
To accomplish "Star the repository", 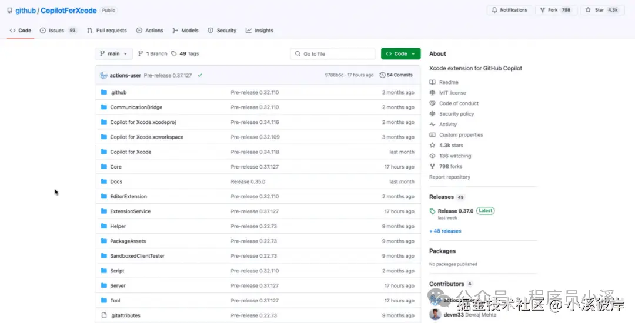I will pos(601,10).
